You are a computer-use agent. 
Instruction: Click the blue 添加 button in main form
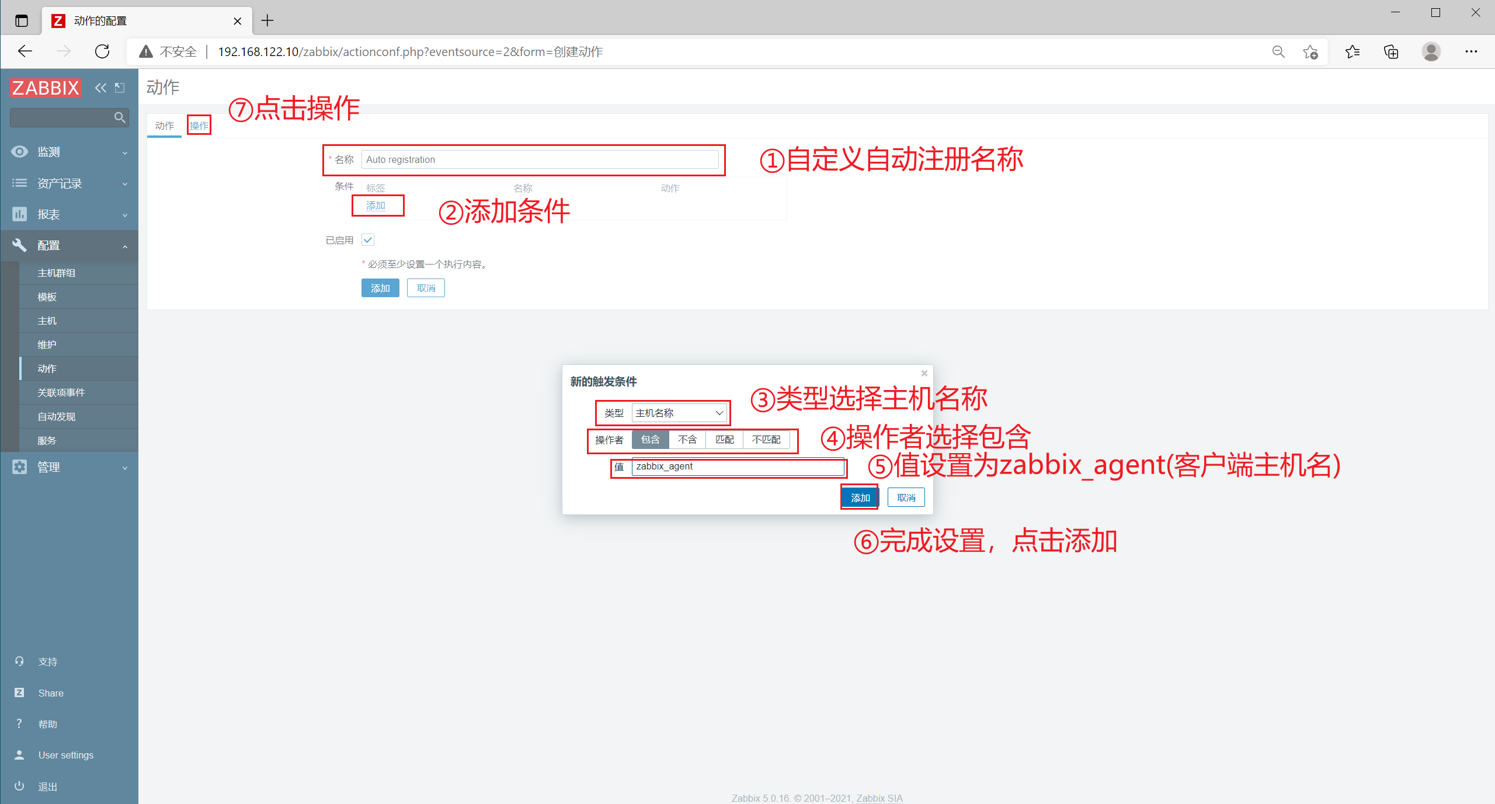pyautogui.click(x=380, y=288)
